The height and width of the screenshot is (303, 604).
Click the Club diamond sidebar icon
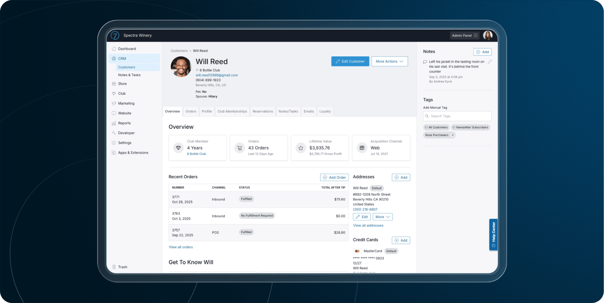(x=114, y=93)
